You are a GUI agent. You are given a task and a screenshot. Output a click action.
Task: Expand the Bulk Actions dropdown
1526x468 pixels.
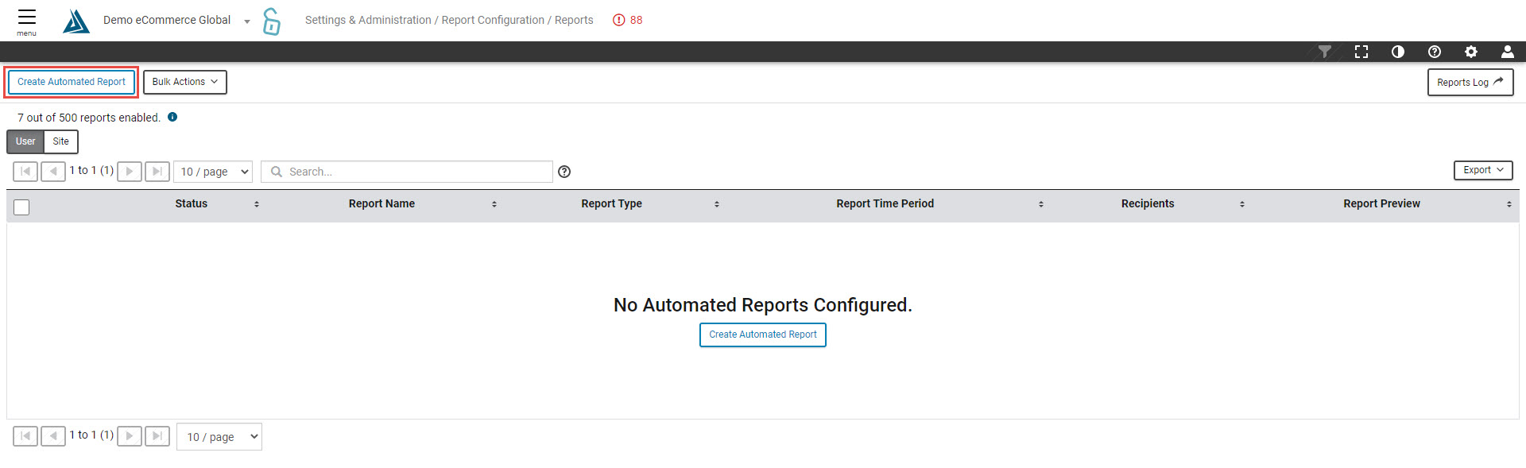click(x=185, y=82)
